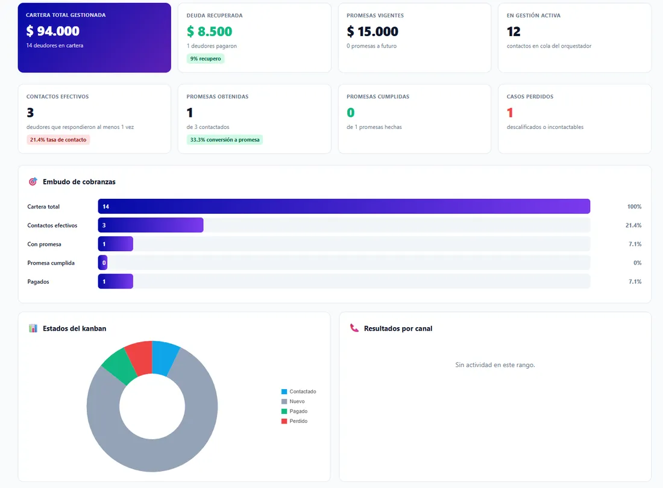663x488 pixels.
Task: Click the "Embudo de cobranzas" heading
Action: point(79,182)
